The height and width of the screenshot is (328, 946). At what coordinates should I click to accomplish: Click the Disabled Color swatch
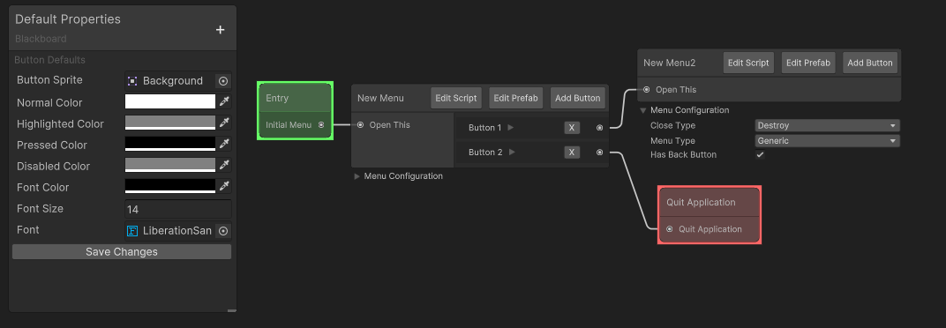coord(170,165)
